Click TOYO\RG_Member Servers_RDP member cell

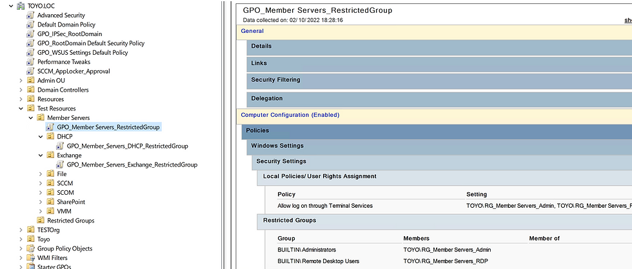point(446,261)
